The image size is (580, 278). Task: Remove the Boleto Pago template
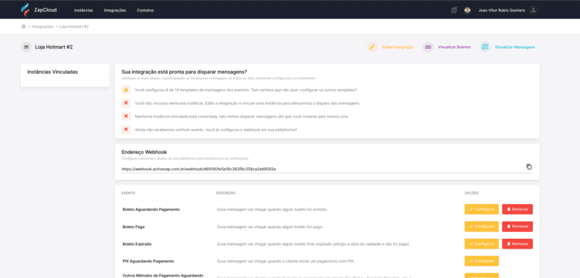pos(517,226)
